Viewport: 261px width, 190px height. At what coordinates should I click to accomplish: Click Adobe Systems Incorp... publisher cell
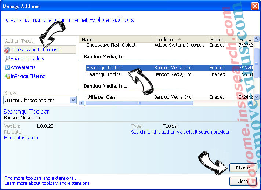(179, 45)
